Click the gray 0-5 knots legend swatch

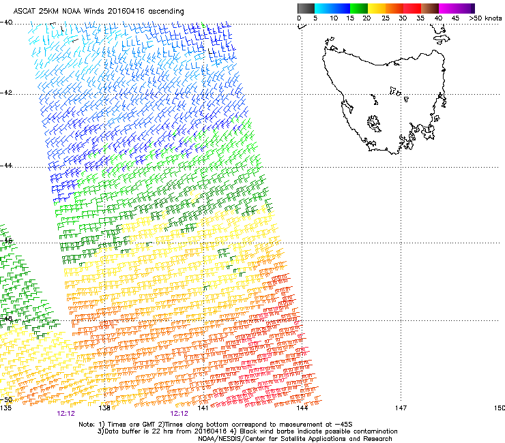306,8
